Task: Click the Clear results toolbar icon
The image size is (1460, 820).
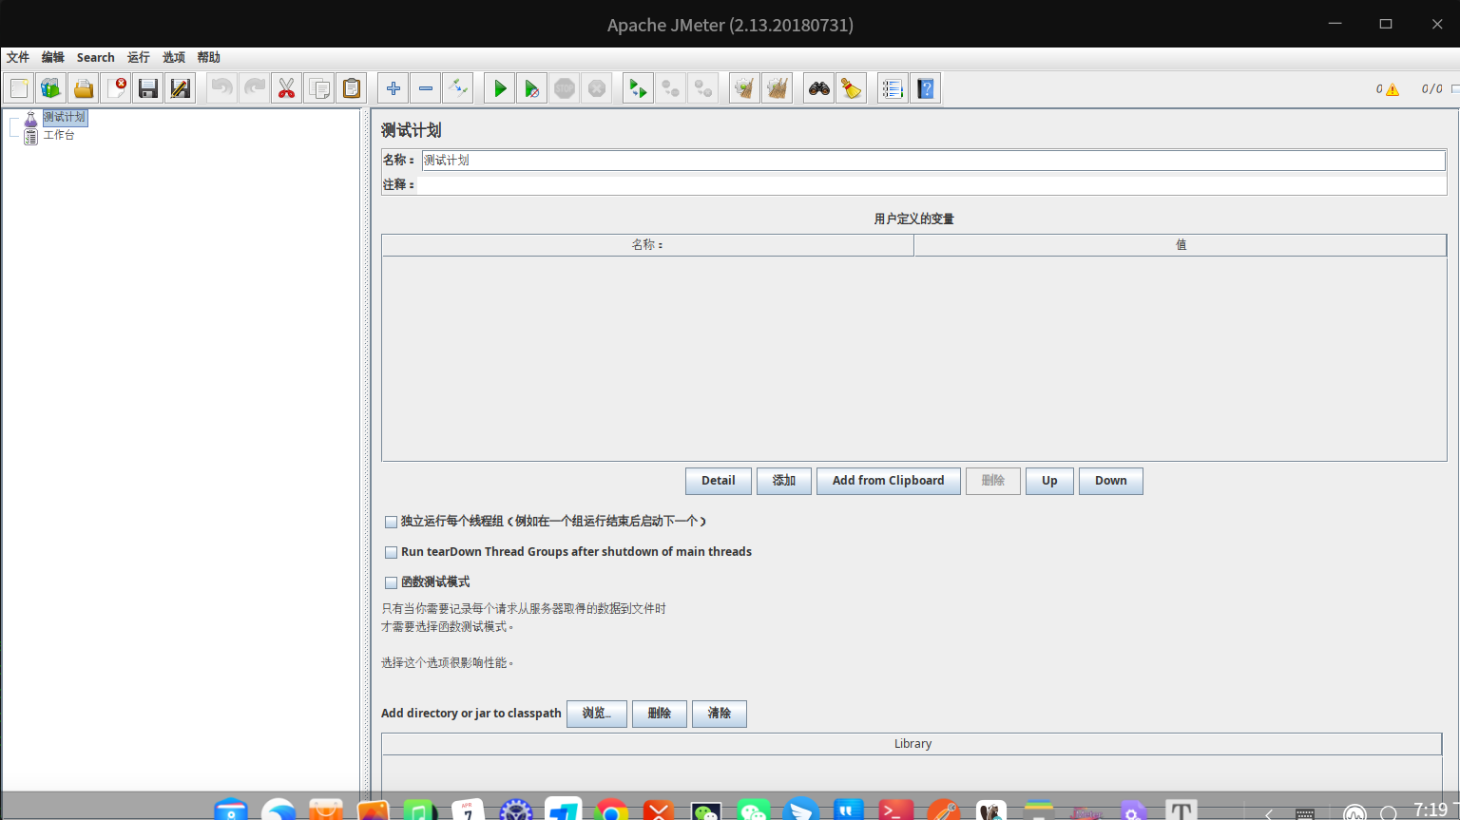Action: pos(744,88)
